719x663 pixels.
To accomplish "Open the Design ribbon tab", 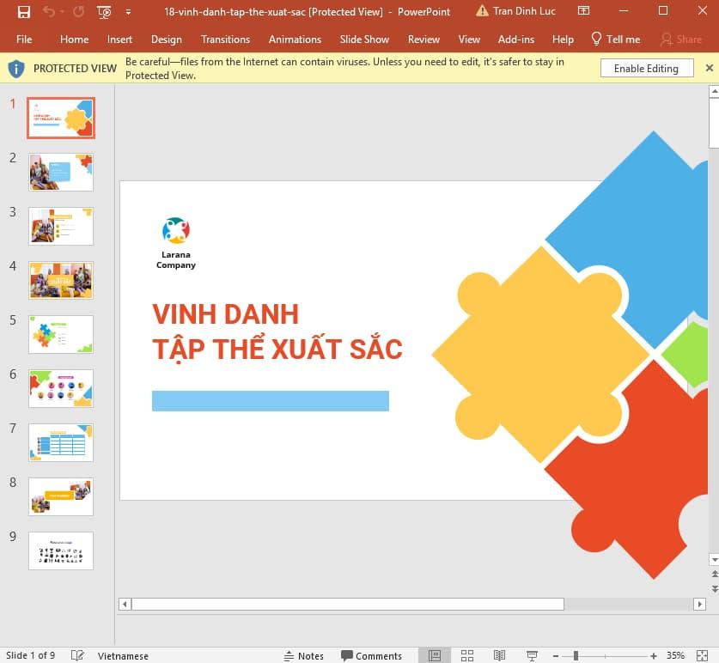I will click(166, 39).
